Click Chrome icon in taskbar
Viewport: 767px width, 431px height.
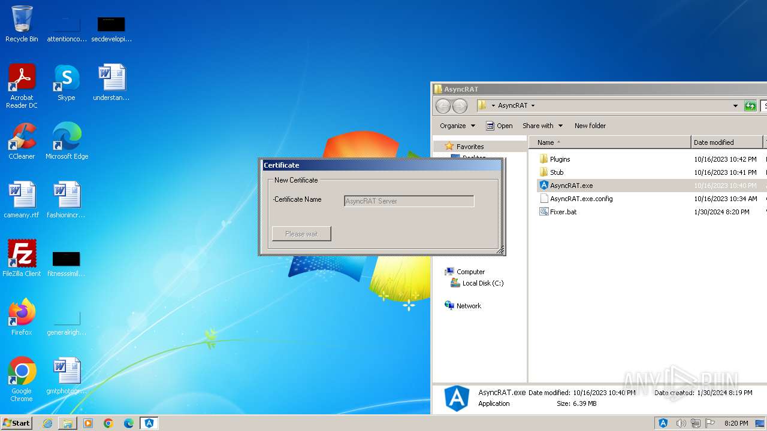pos(108,423)
